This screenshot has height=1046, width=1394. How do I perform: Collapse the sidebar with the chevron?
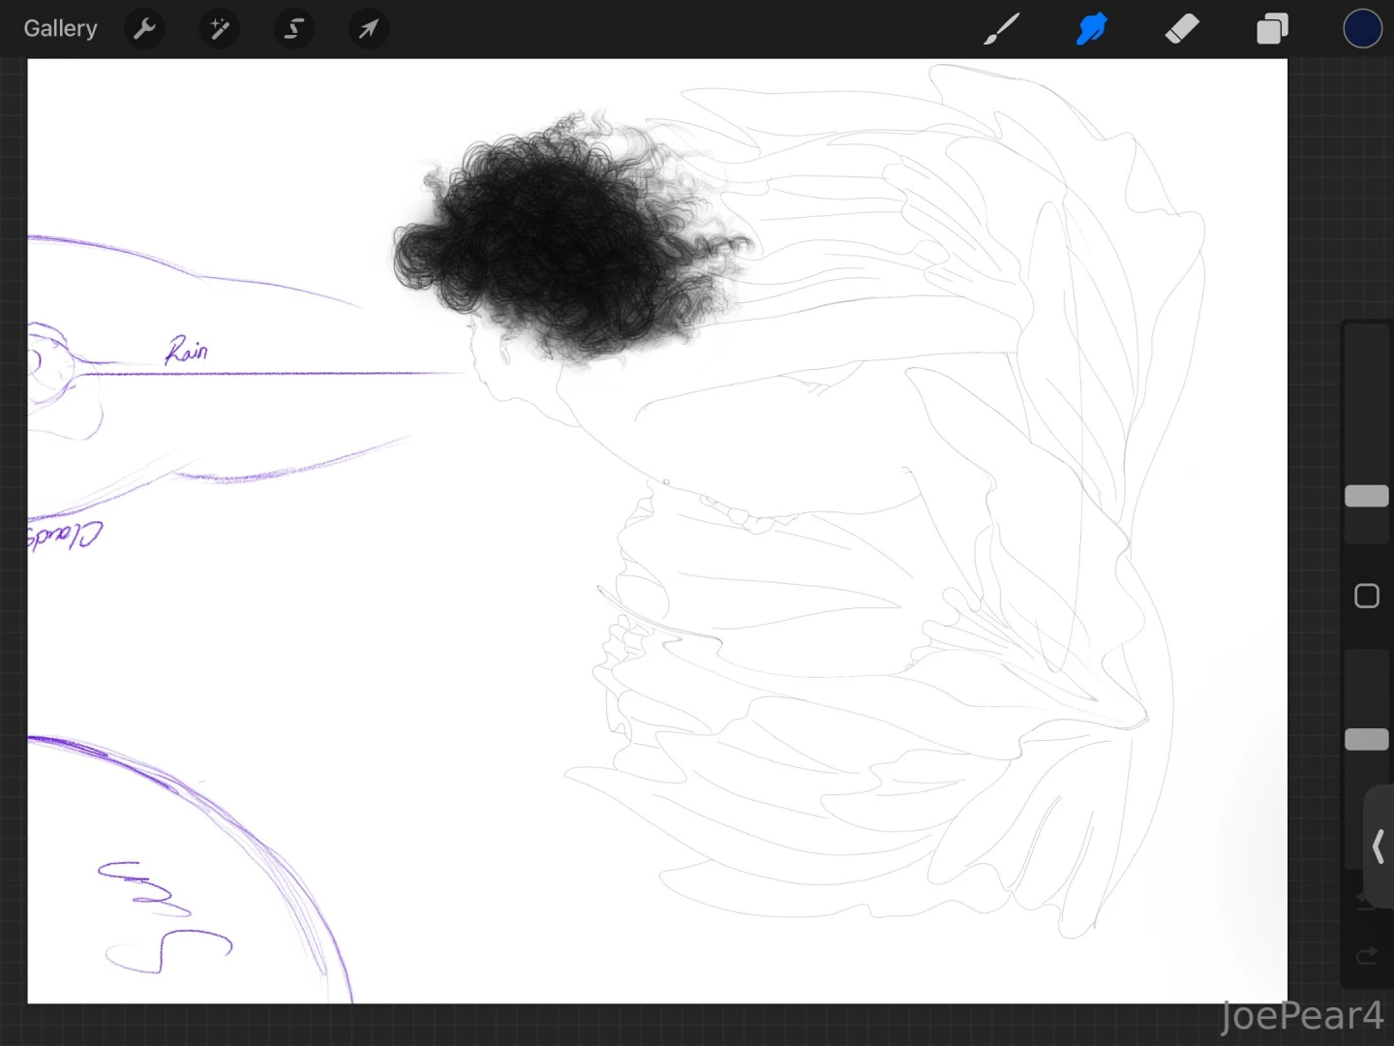tap(1379, 845)
